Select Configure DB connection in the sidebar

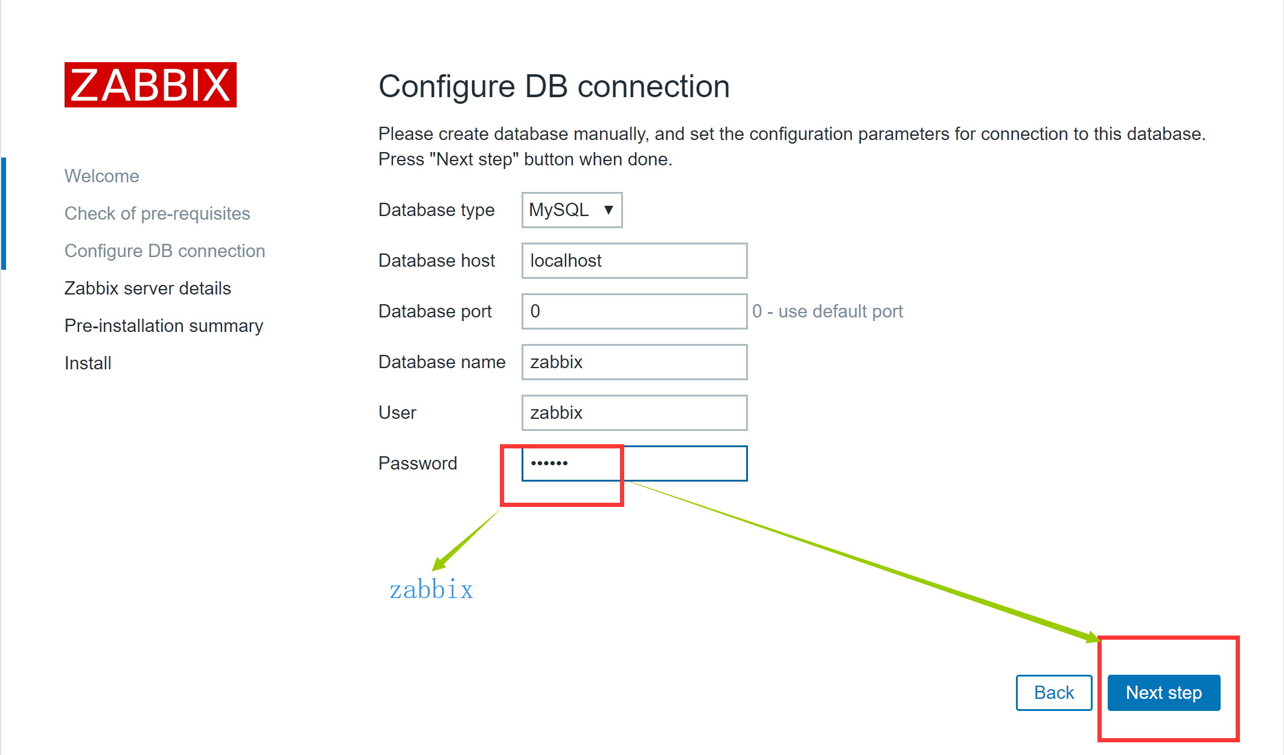pos(164,251)
